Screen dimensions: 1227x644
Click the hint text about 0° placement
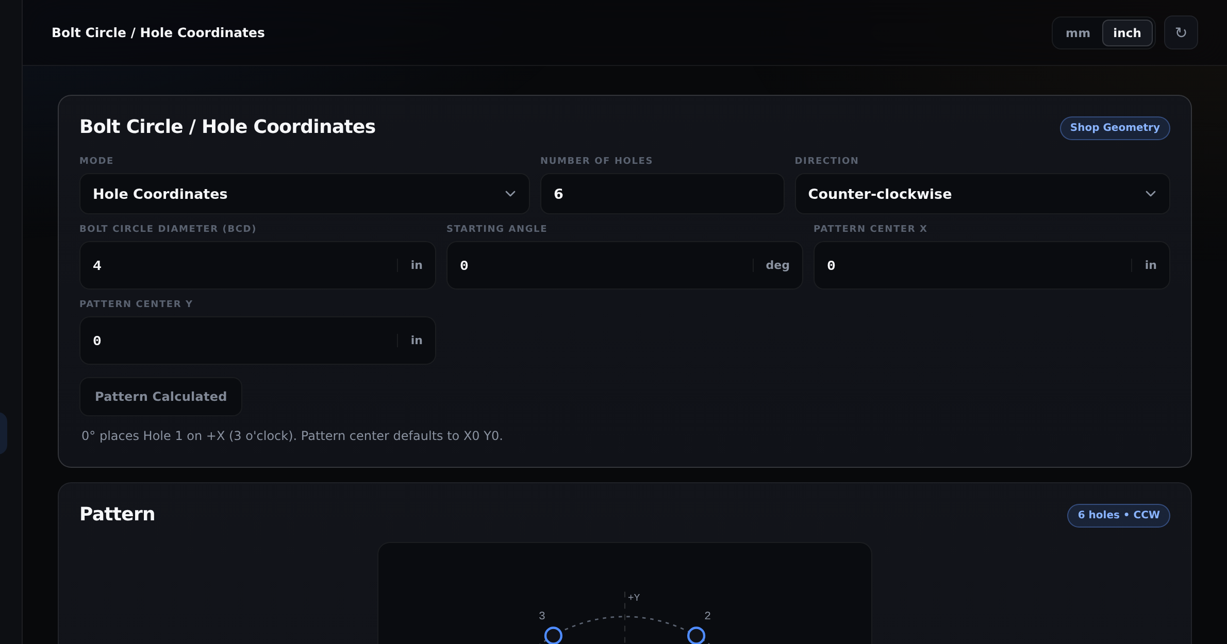(292, 436)
